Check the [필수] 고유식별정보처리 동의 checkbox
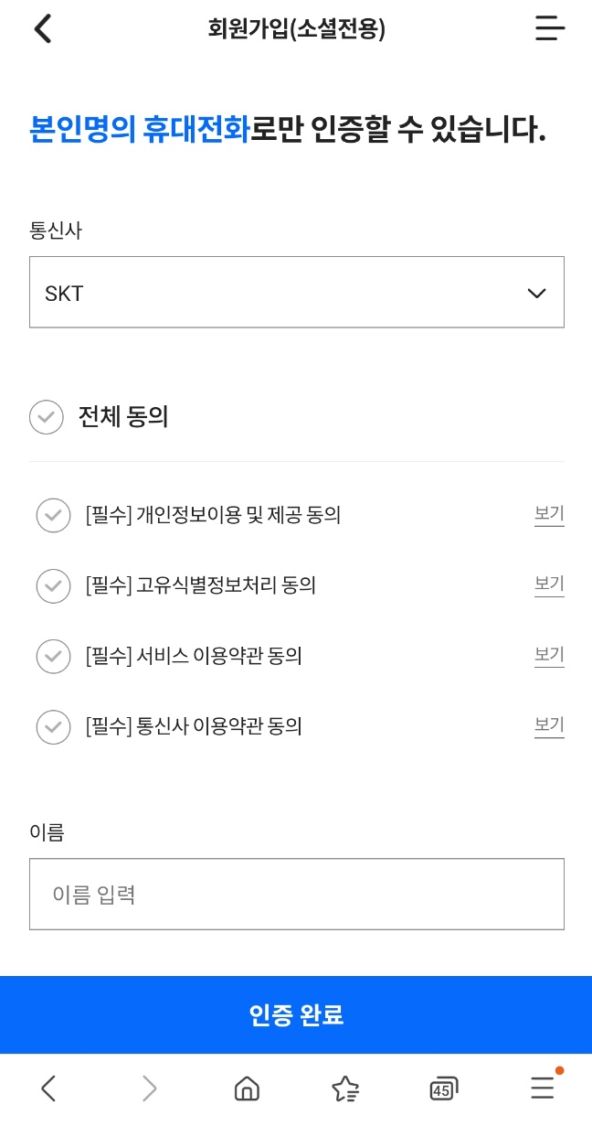Viewport: 592px width, 1126px height. tap(53, 586)
